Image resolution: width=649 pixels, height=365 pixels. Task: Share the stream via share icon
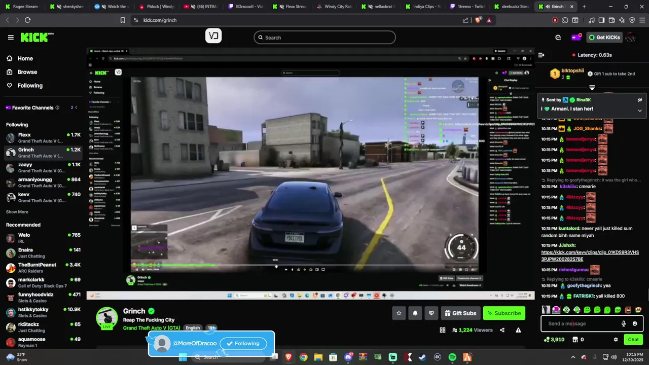click(502, 330)
